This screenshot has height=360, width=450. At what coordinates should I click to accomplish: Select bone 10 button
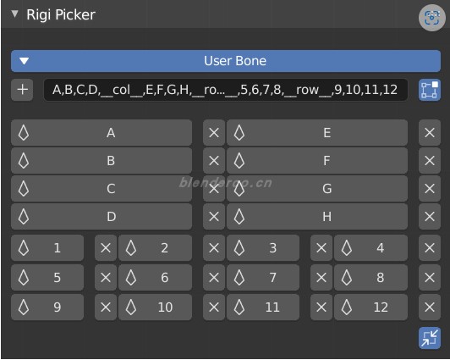156,307
